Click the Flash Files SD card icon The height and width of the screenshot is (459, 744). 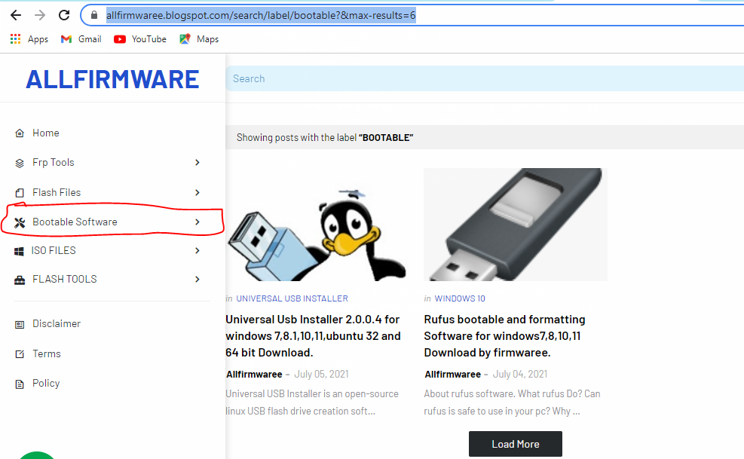tap(20, 193)
